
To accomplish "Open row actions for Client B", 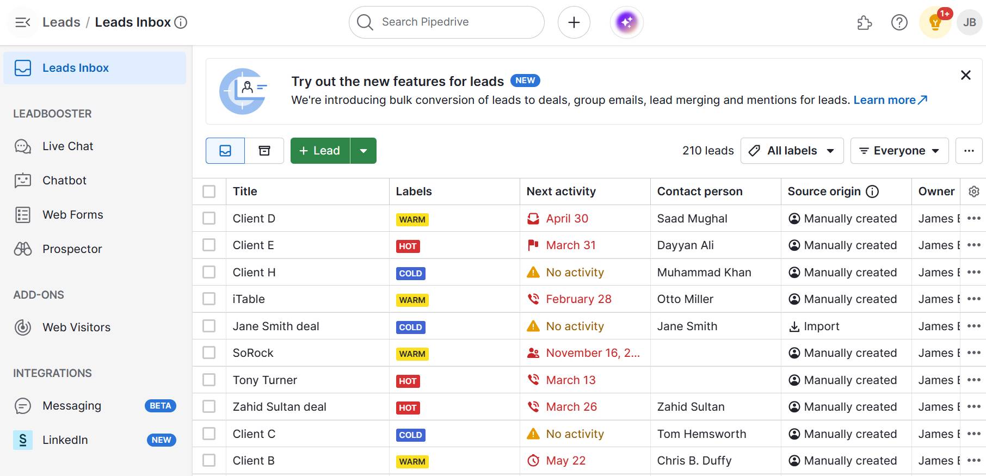I will click(x=974, y=460).
